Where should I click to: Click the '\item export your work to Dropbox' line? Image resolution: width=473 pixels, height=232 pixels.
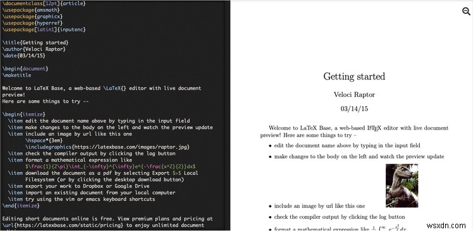click(x=79, y=186)
